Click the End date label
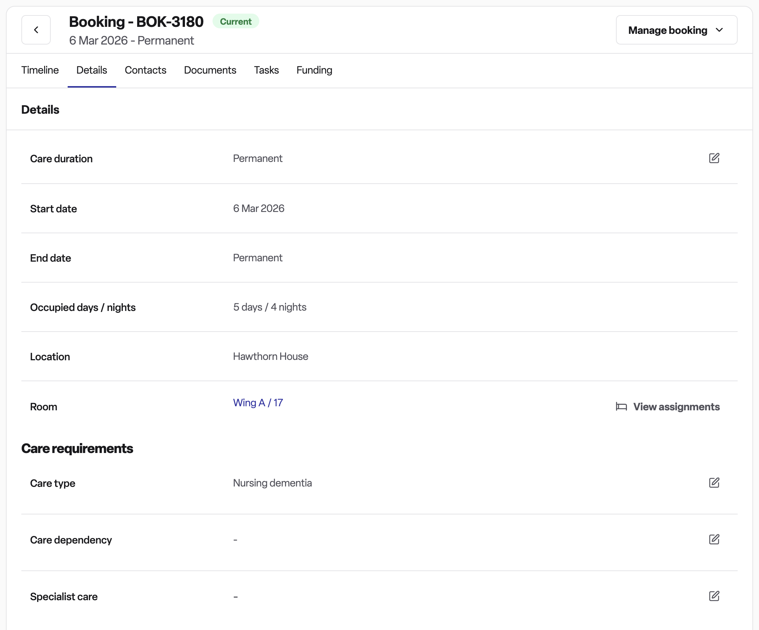 point(50,258)
